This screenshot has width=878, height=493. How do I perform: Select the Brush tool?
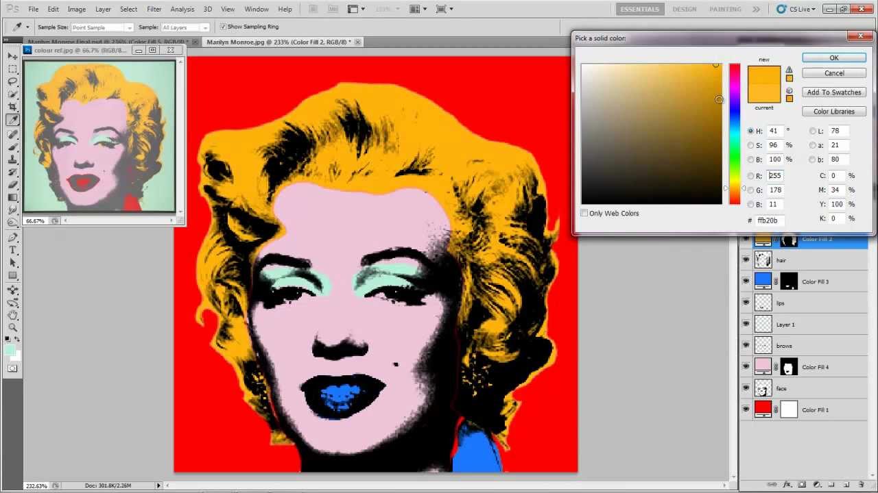tap(13, 147)
